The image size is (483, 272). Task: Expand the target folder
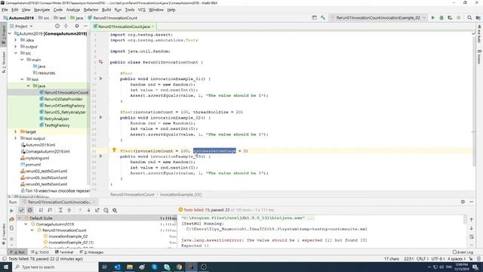(16, 131)
